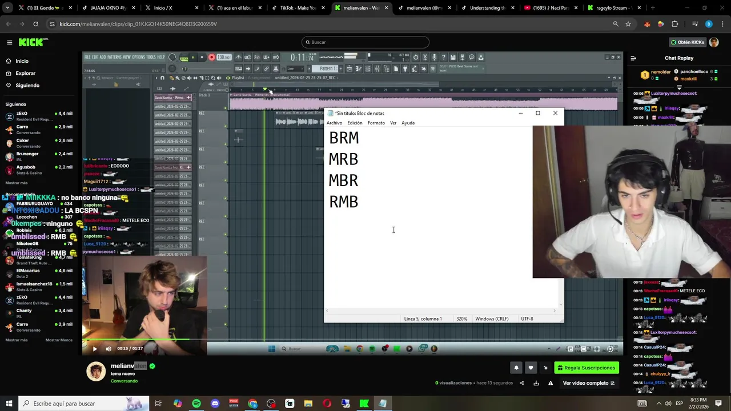731x411 pixels.
Task: Open the browser zoom magnifier icon
Action: point(616,24)
